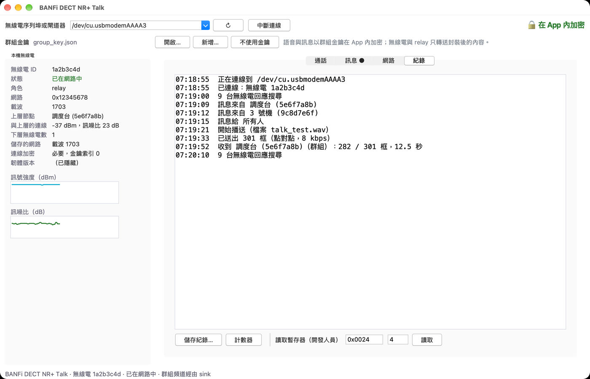Click the role value relay

pos(59,88)
